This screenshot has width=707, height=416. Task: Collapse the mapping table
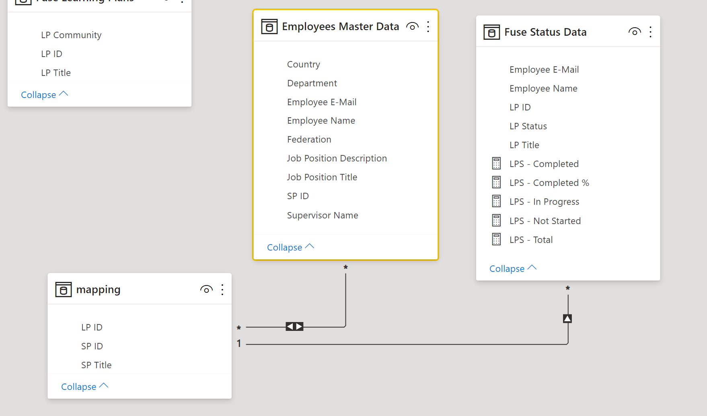[x=84, y=387]
